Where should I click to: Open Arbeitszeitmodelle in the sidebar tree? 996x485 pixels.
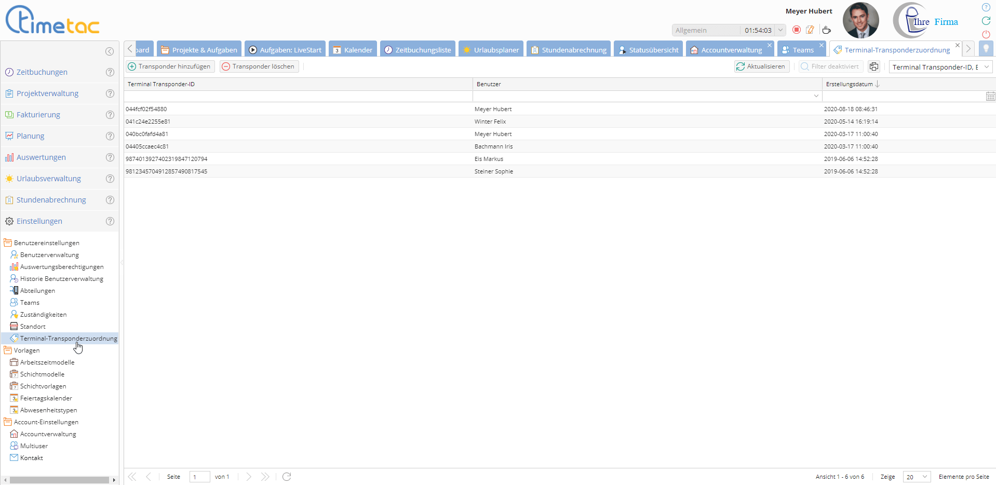pyautogui.click(x=47, y=362)
